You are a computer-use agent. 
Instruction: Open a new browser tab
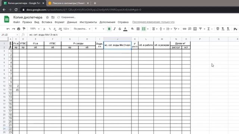(95, 3)
